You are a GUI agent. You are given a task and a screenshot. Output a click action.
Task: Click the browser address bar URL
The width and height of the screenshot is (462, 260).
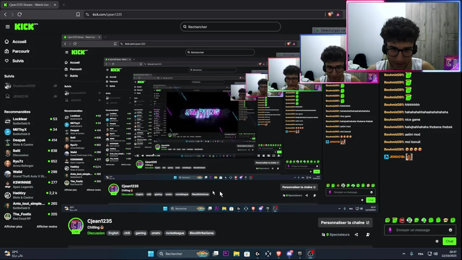point(107,14)
